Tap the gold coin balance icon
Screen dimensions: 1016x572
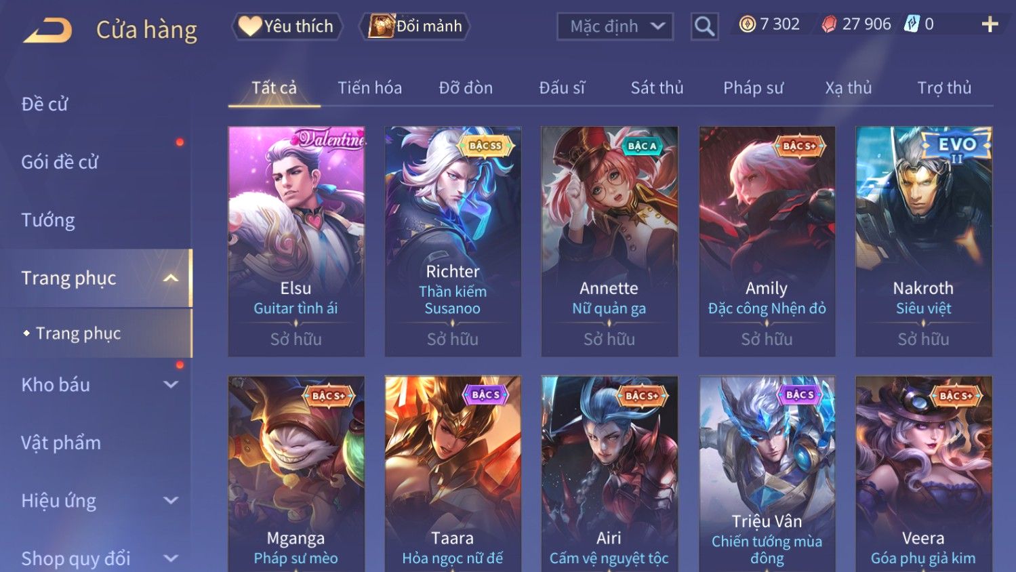click(x=747, y=25)
